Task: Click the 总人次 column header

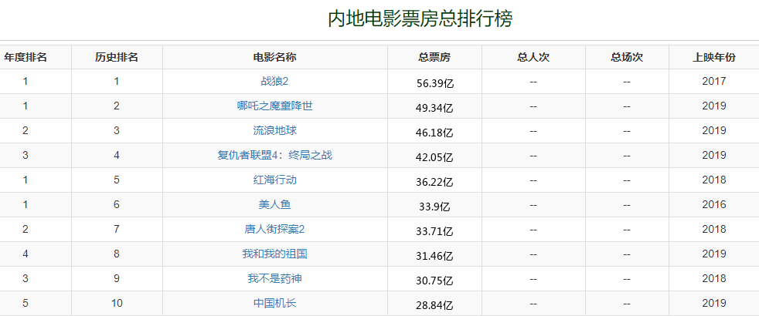Action: [533, 57]
